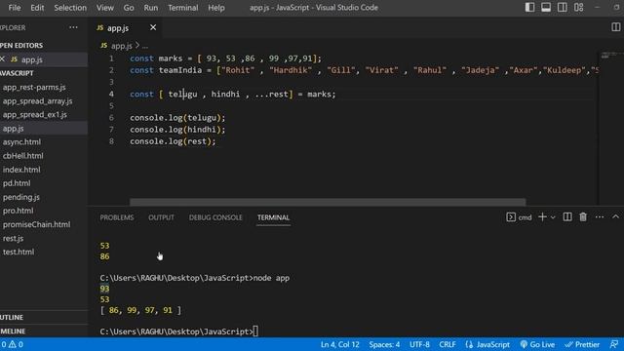Collapse the Open Editors section
This screenshot has height=351, width=624.
pos(21,46)
